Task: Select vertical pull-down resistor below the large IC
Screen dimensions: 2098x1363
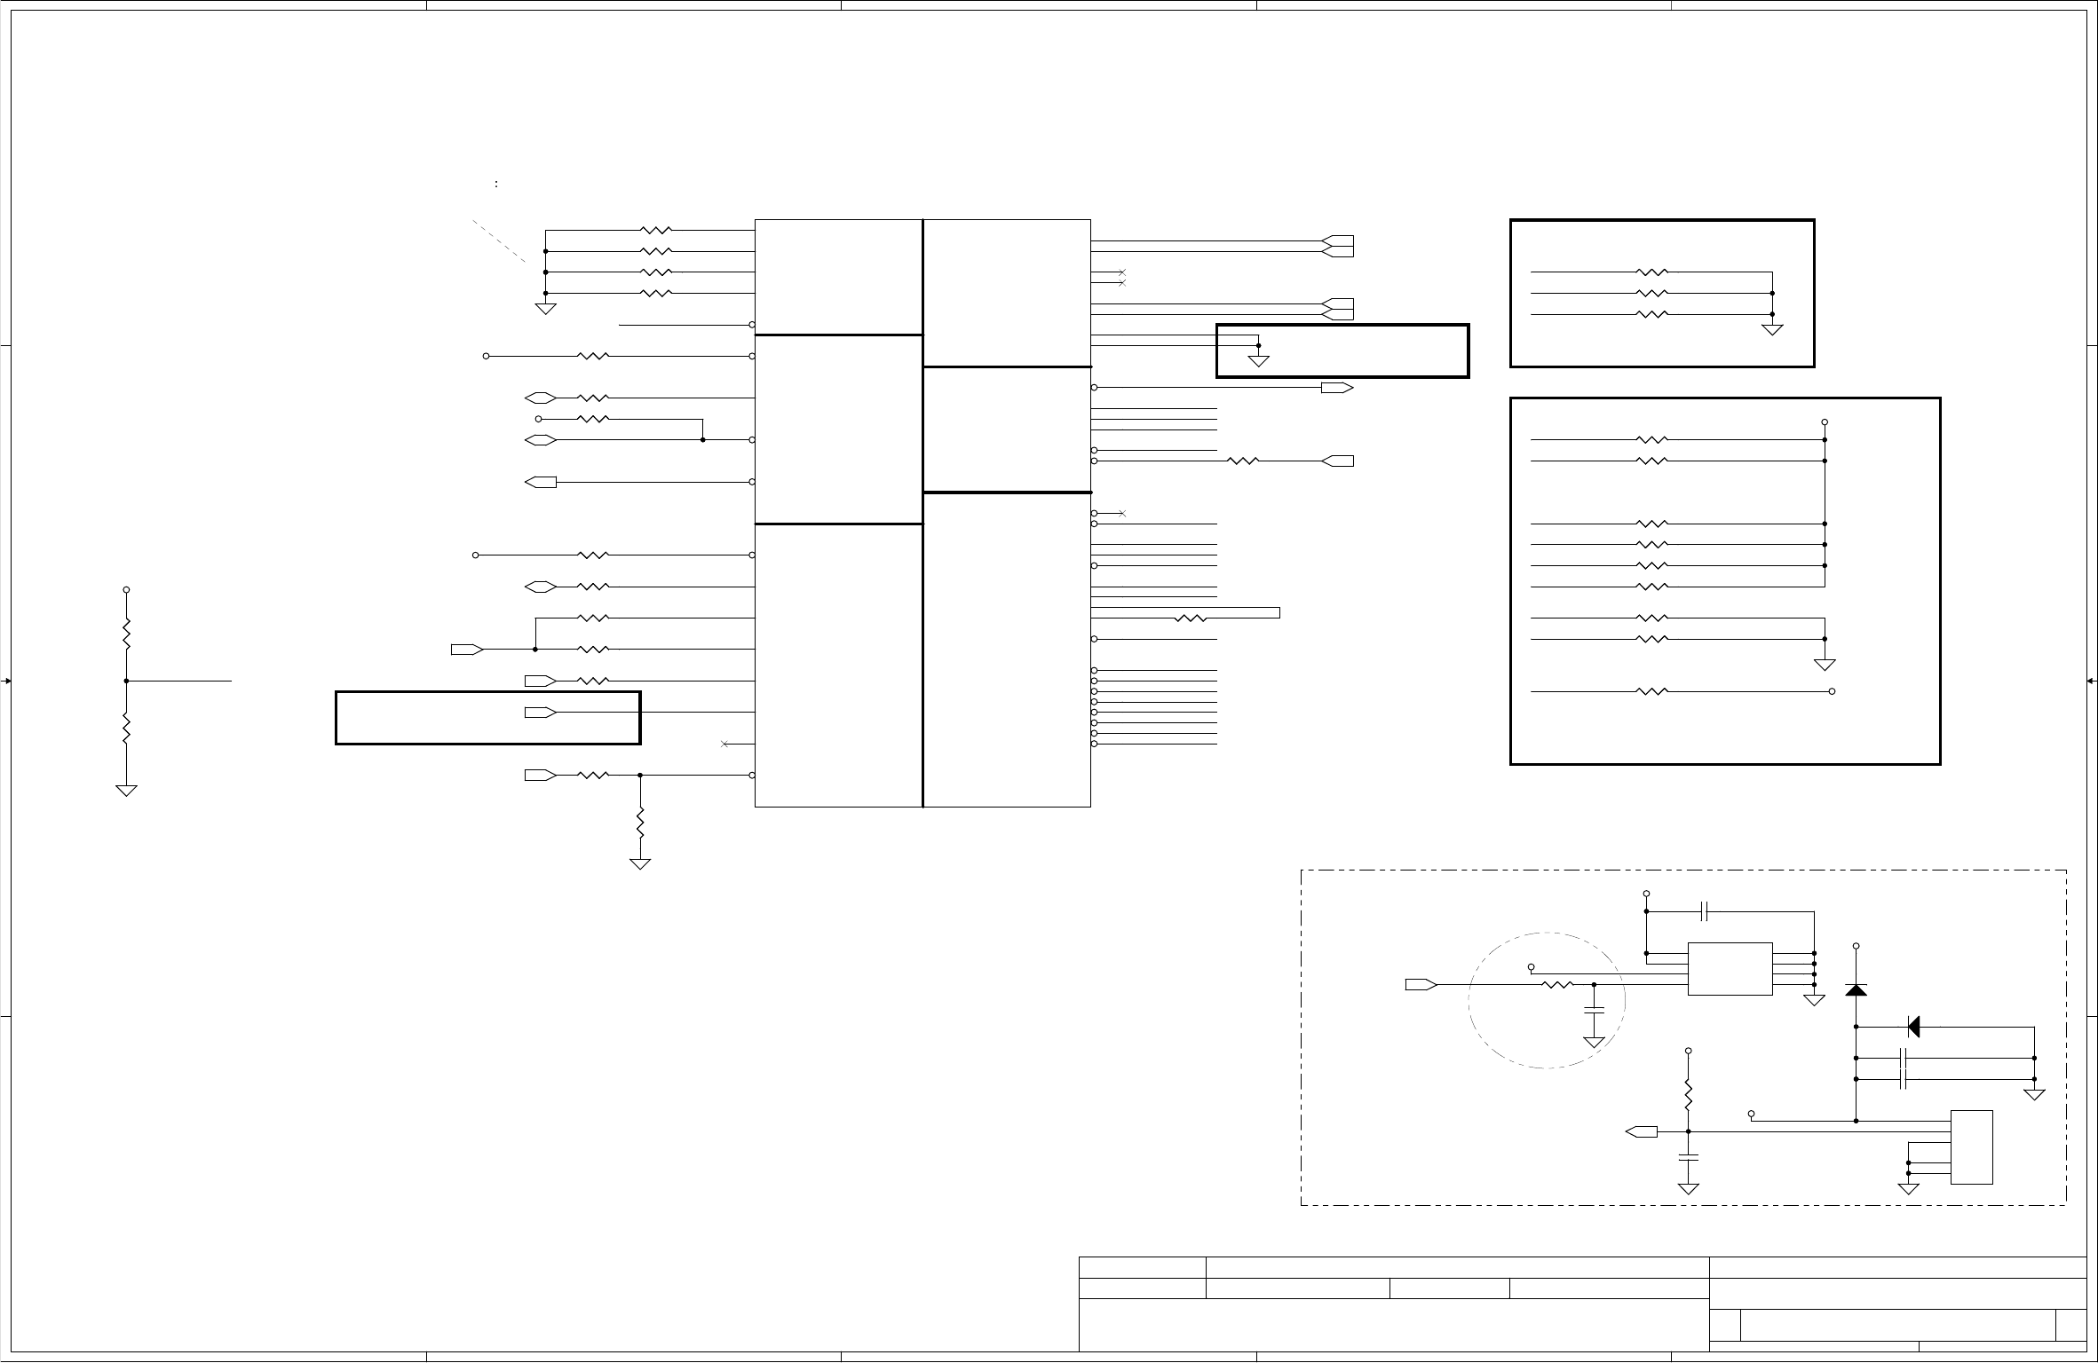Action: click(x=640, y=823)
